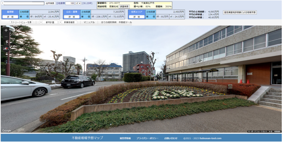The width and height of the screenshot is (284, 143).
Task: Click the Street View compass icon
Action: (6, 48)
